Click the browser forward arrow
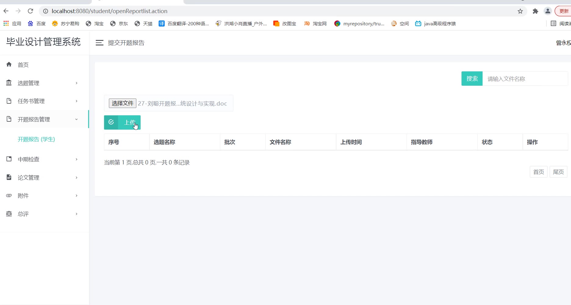 tap(18, 11)
